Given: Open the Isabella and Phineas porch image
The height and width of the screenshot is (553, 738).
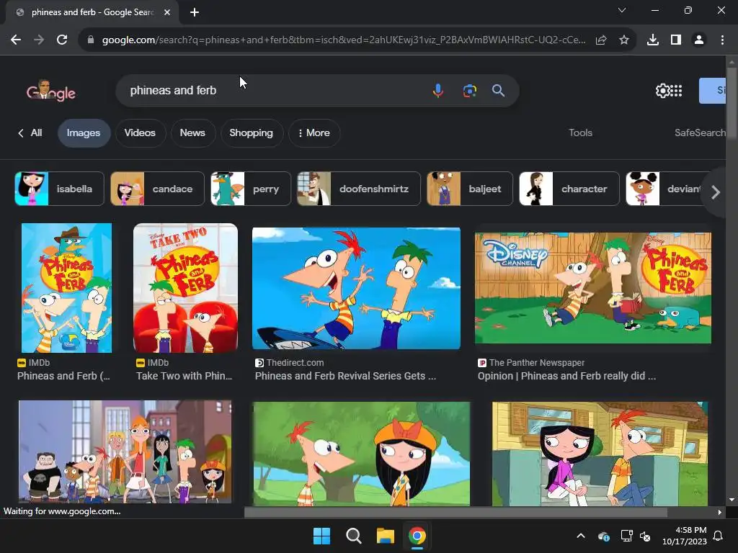Looking at the screenshot, I should (x=600, y=454).
